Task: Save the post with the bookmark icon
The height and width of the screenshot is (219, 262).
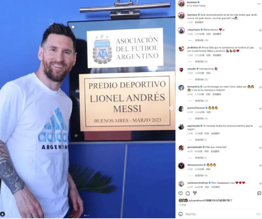Action: pos(259,193)
